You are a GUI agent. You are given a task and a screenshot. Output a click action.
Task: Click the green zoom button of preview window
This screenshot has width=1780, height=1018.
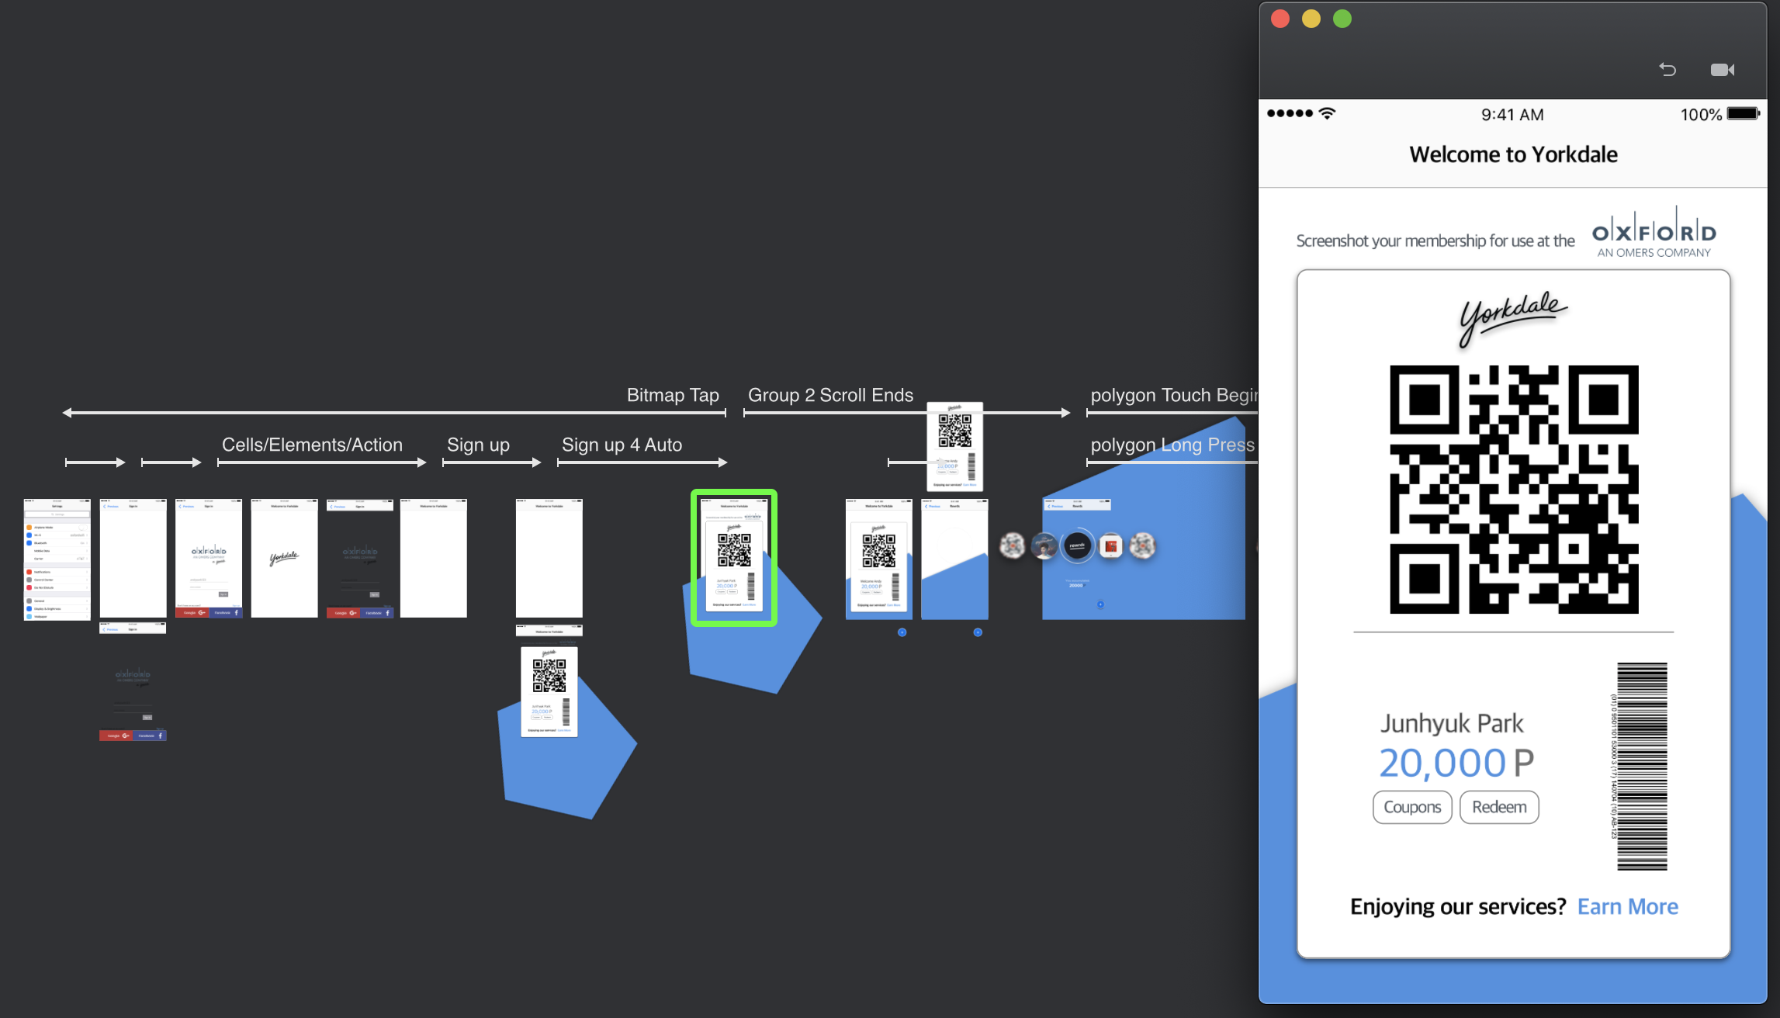pos(1342,19)
